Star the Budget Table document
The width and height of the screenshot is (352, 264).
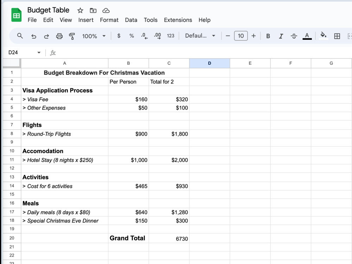click(80, 10)
